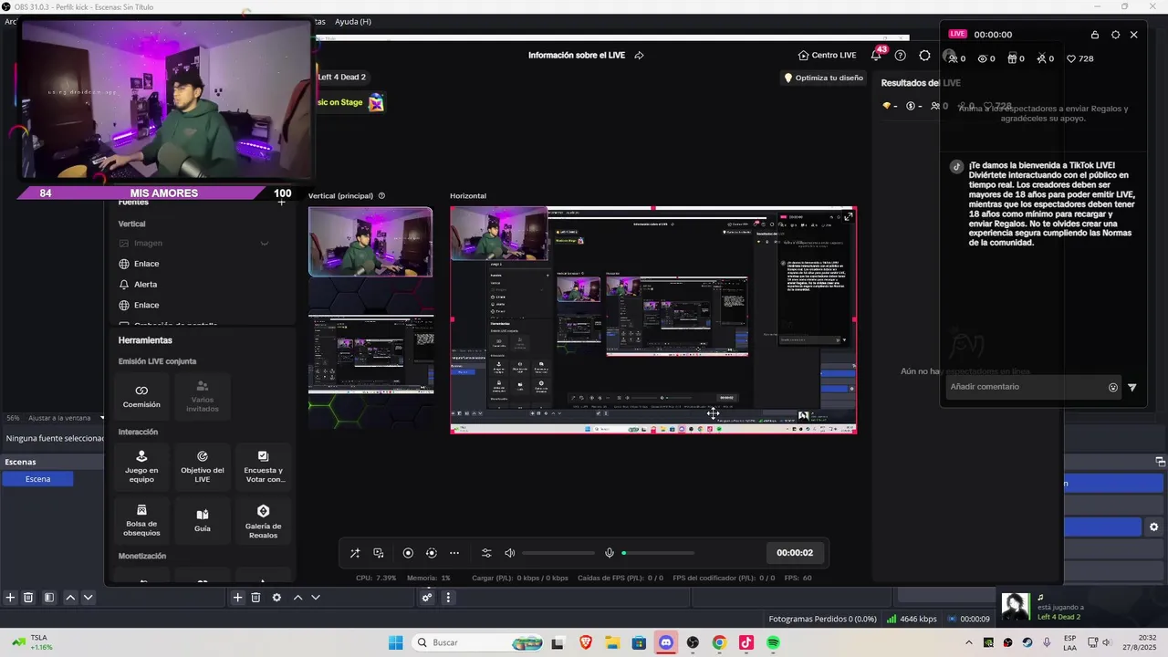Expand the horizontal preview to fullscreen

[849, 216]
